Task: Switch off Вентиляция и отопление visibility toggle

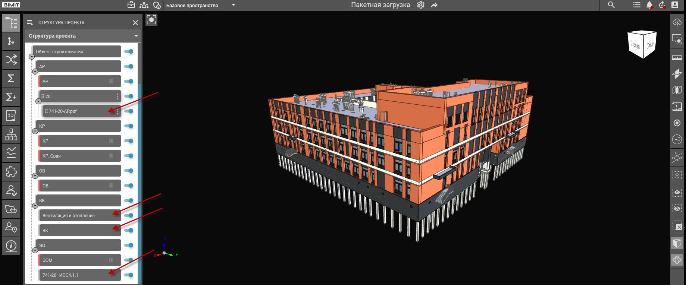Action: click(x=129, y=215)
